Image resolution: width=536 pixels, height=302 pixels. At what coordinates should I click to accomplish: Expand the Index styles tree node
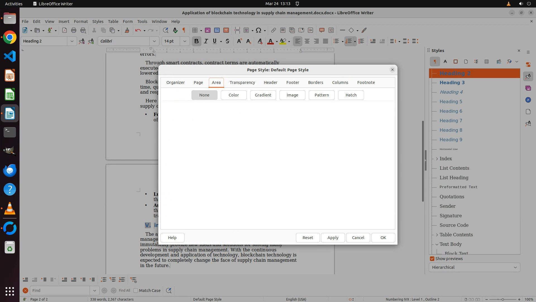click(437, 159)
